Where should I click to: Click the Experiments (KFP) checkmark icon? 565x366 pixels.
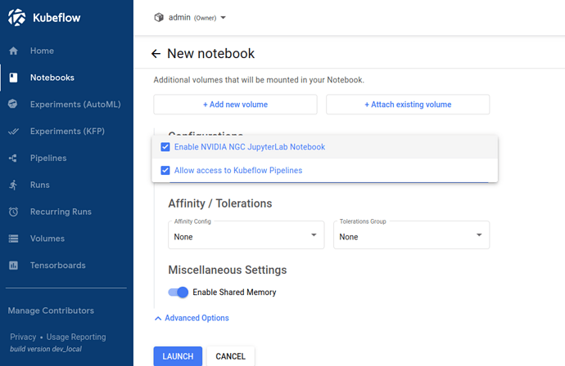[13, 132]
